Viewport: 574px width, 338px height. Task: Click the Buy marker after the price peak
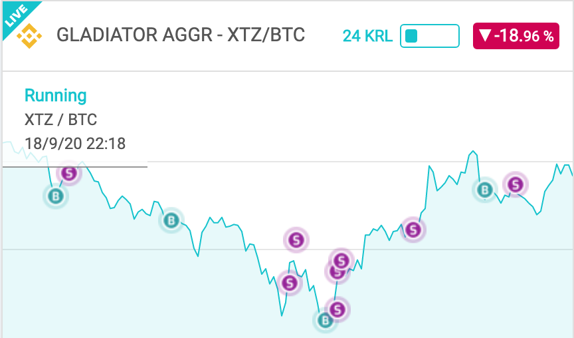(x=485, y=190)
